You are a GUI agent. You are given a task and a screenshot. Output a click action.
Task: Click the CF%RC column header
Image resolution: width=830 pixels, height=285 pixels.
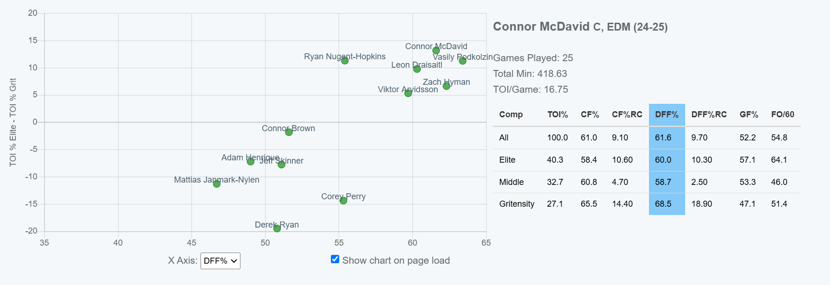(x=627, y=114)
